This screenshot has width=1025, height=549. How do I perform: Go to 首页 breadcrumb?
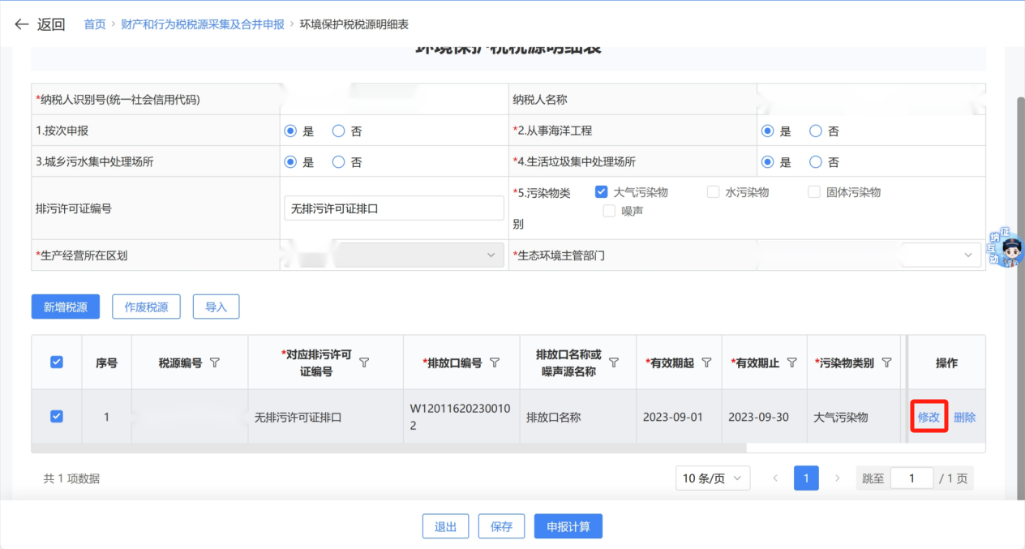click(95, 24)
